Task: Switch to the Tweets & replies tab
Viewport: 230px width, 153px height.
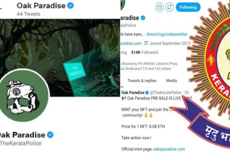Action: (x=142, y=81)
